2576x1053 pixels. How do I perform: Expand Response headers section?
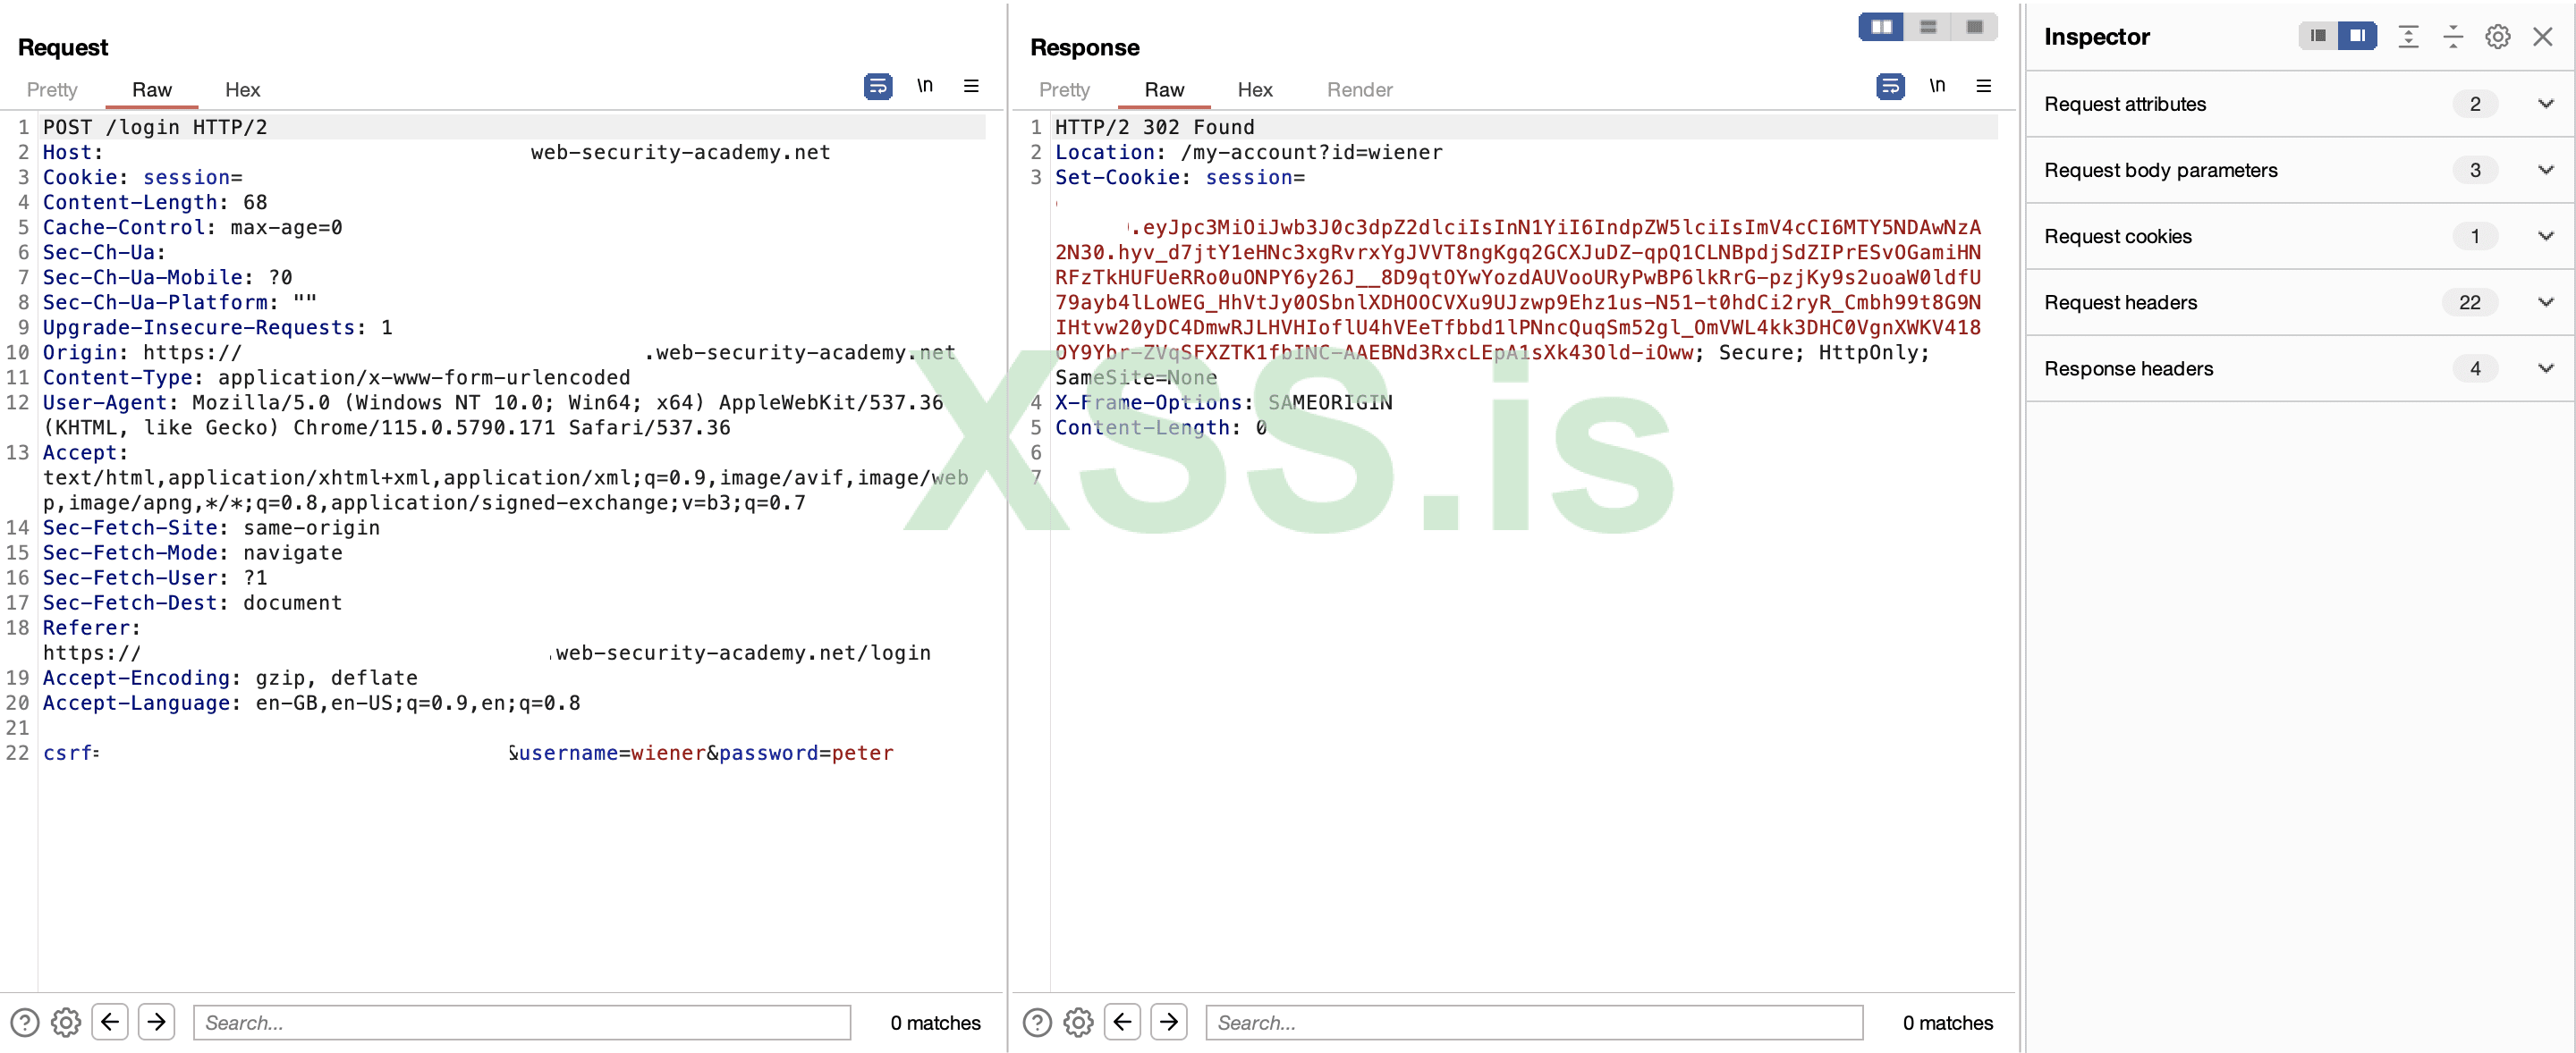tap(2545, 368)
